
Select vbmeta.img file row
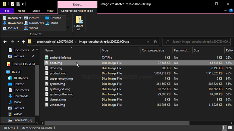pyautogui.click(x=139, y=100)
